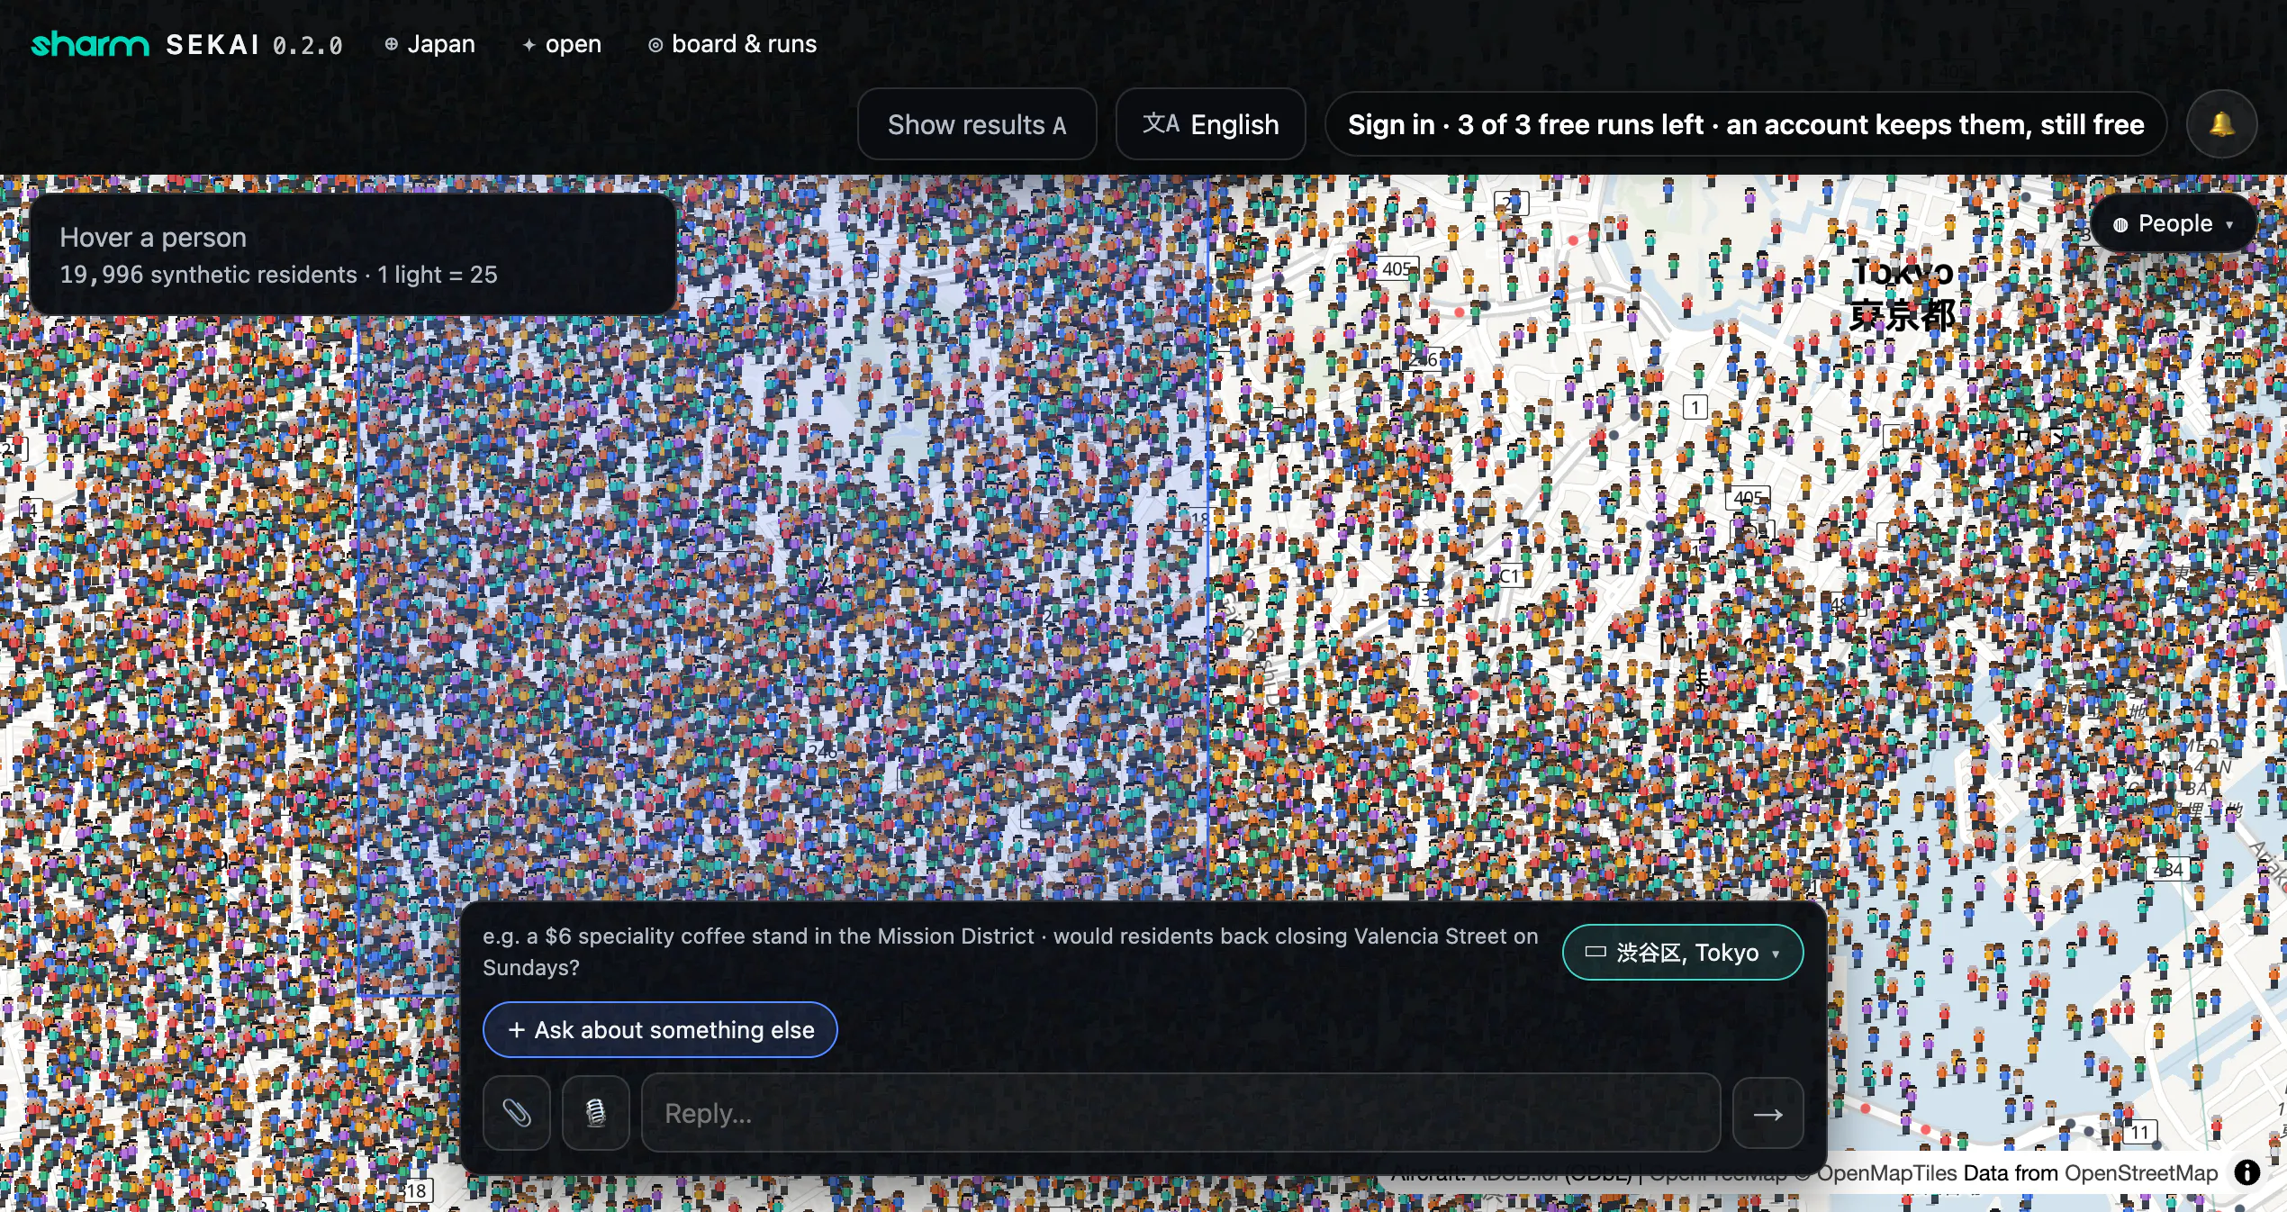Click the Hover a person panel
Screen dimensions: 2287x1212
pyautogui.click(x=353, y=255)
